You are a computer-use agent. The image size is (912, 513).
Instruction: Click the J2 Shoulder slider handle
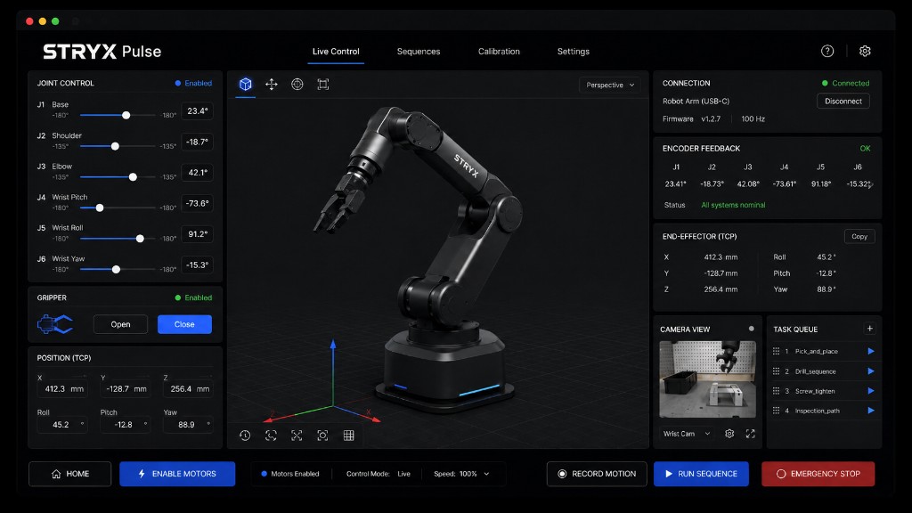click(115, 146)
